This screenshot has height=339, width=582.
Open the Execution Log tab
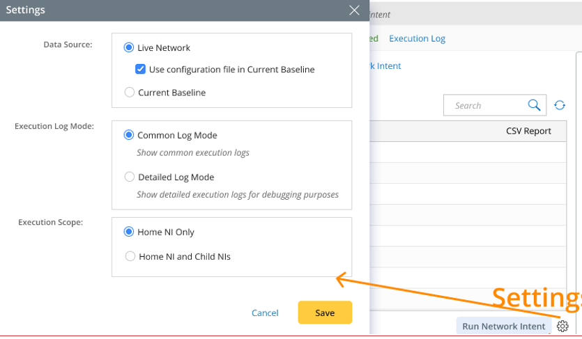click(417, 39)
